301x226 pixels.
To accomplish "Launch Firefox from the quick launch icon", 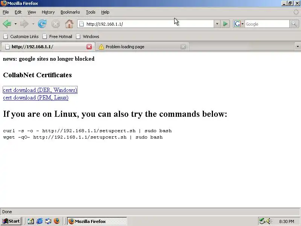I will 57,221.
